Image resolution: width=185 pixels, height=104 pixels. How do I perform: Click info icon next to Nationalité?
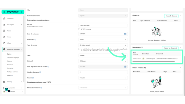click(35, 40)
